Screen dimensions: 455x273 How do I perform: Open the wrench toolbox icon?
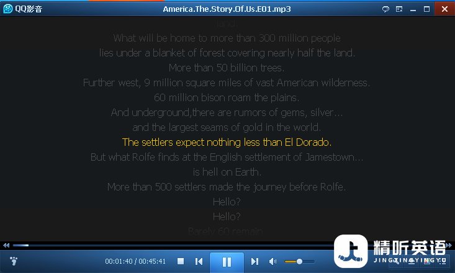coord(396,261)
